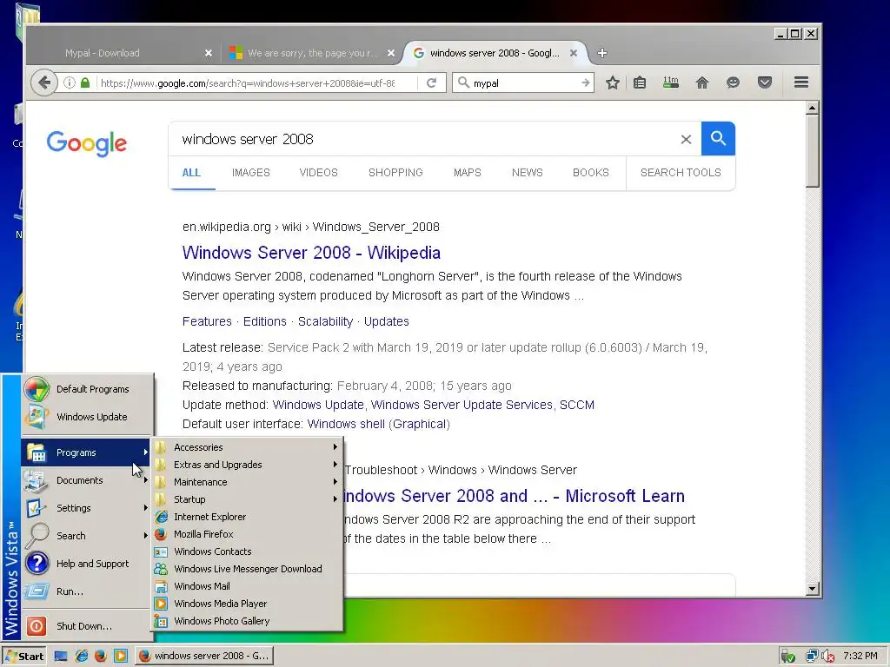Click Show Desktop icon in quick launch
890x667 pixels.
pos(61,657)
